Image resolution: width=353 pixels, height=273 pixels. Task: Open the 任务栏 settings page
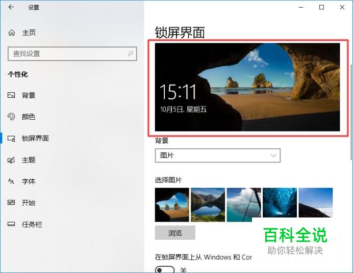click(32, 224)
